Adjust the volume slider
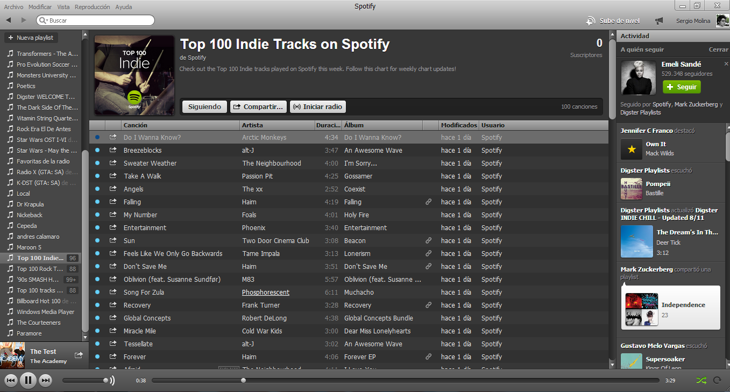730x392 pixels. pos(85,381)
